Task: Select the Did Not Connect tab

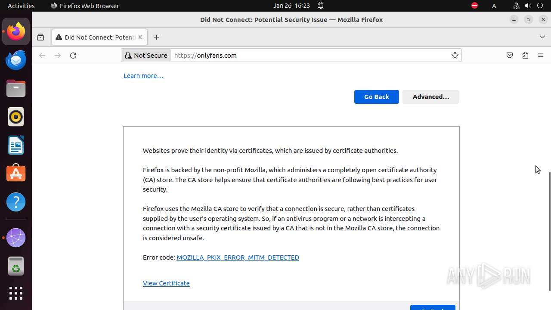Action: pyautogui.click(x=99, y=37)
